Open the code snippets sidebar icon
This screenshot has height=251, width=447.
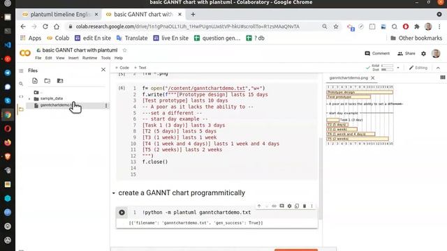click(x=21, y=96)
